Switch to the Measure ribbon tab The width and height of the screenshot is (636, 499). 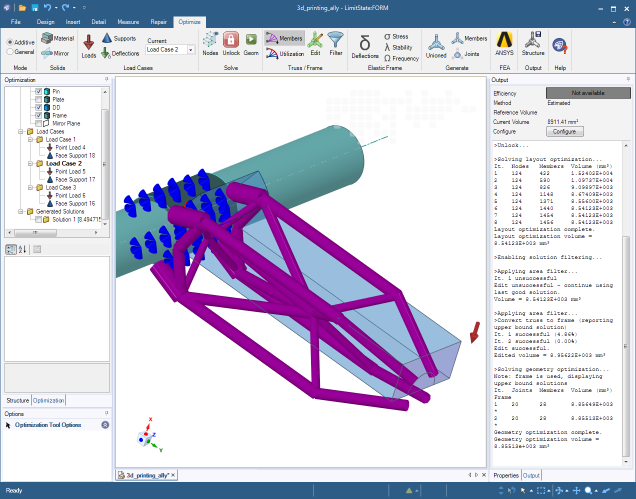point(128,22)
